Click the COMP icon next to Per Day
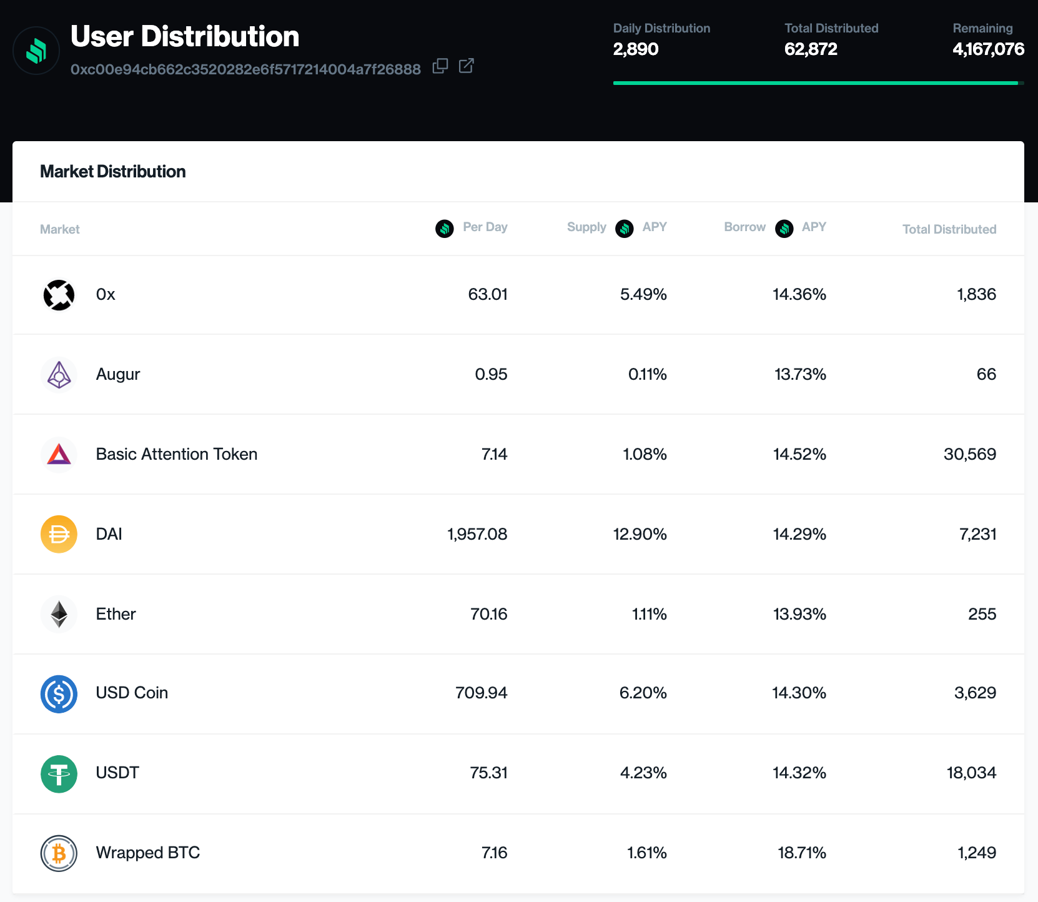This screenshot has height=902, width=1038. pos(445,229)
